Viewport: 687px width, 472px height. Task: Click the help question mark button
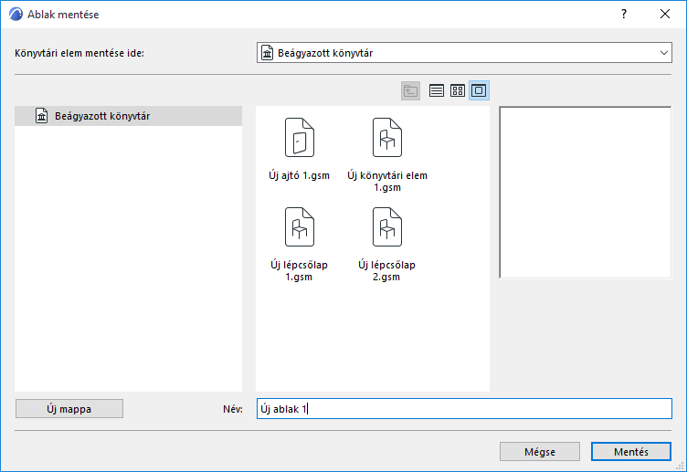[623, 14]
